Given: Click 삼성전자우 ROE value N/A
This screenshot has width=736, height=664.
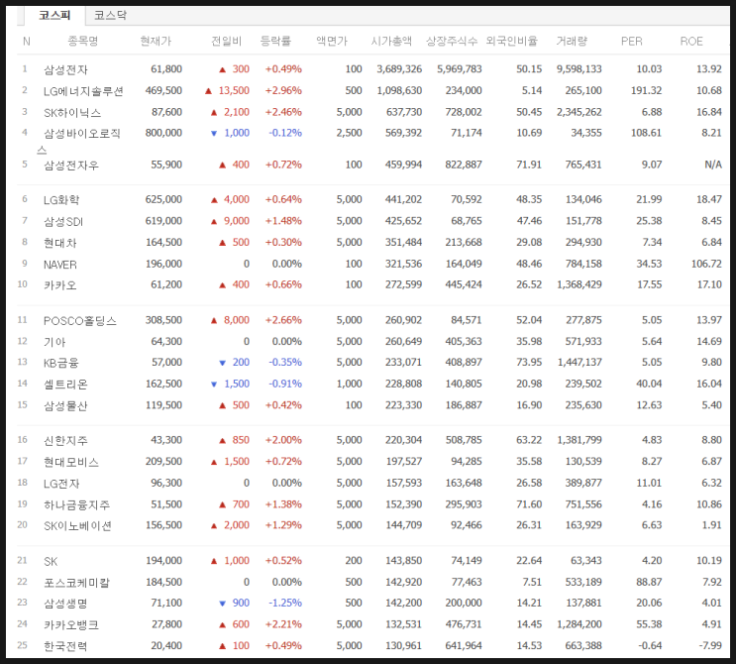Looking at the screenshot, I should 713,165.
